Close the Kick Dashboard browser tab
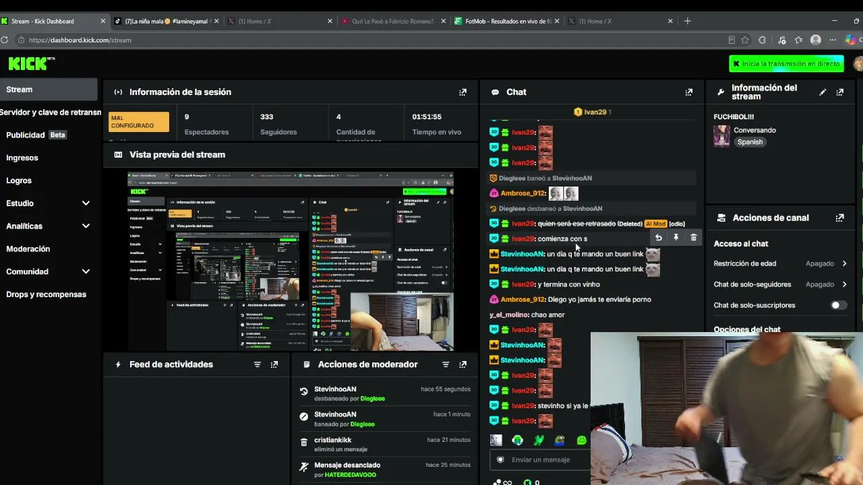Screen dimensions: 863x485 103,21
